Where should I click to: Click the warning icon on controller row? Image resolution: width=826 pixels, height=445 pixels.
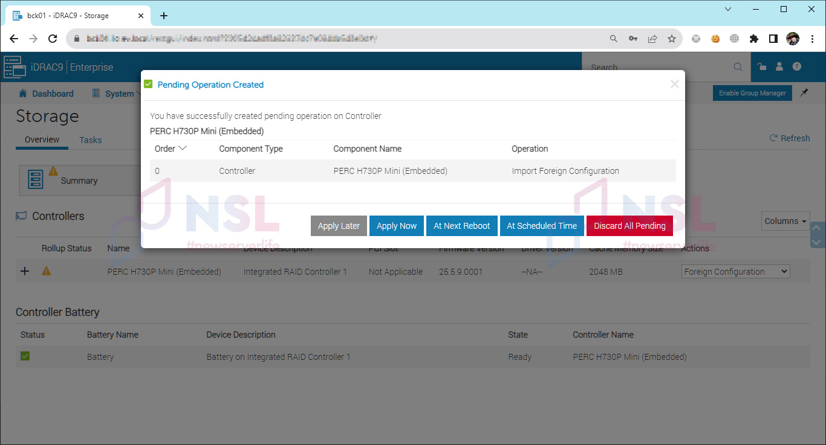point(46,271)
